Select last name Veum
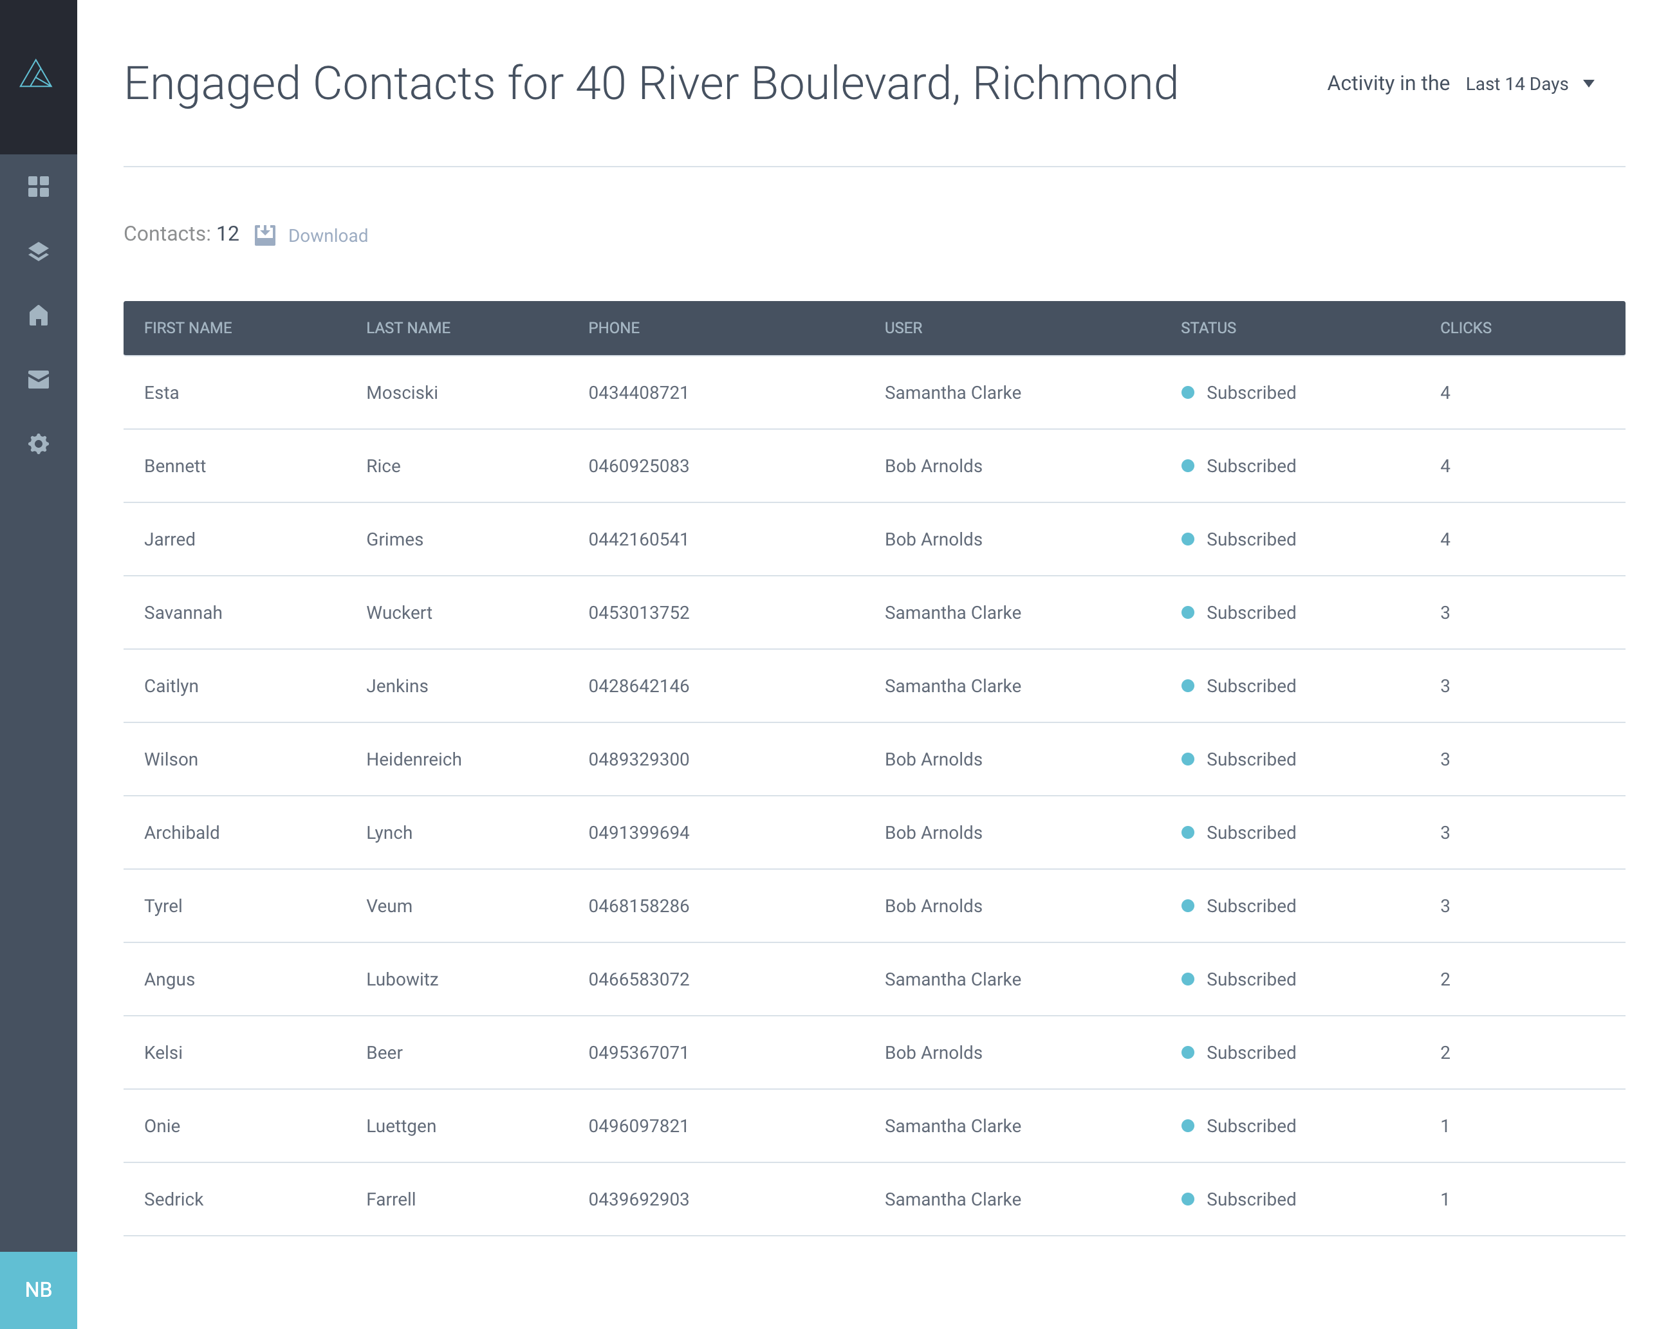This screenshot has height=1329, width=1677. pos(389,906)
